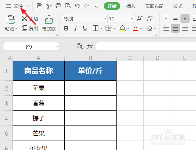The height and width of the screenshot is (150, 196).
Task: Click the select all corner triangle
Action: 9,58
